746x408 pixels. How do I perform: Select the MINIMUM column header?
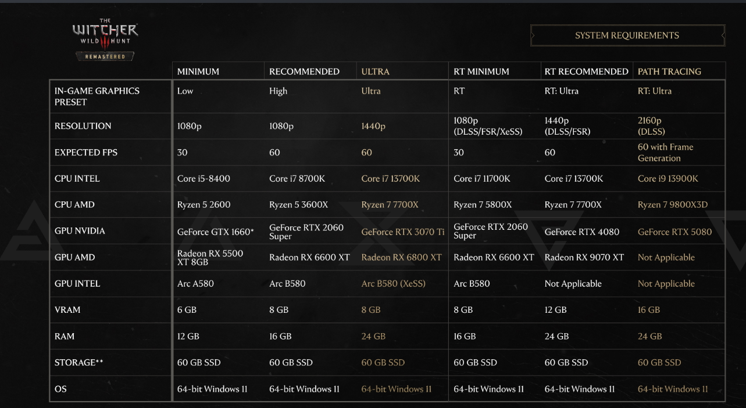(x=198, y=71)
